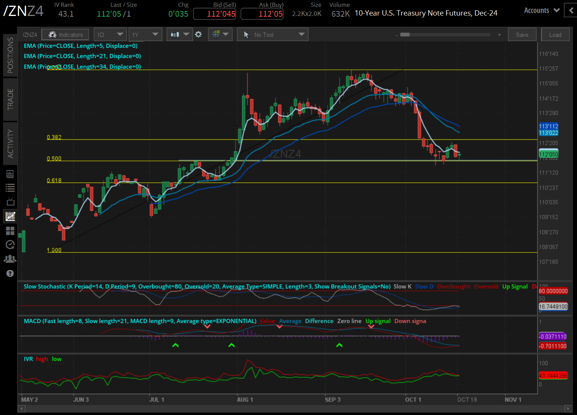Screen dimensions: 577x415
Task: Toggle IVR high line visibility
Action: [42, 359]
